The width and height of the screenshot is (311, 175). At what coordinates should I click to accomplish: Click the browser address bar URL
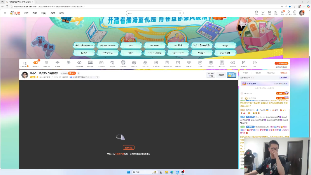(x=50, y=7)
